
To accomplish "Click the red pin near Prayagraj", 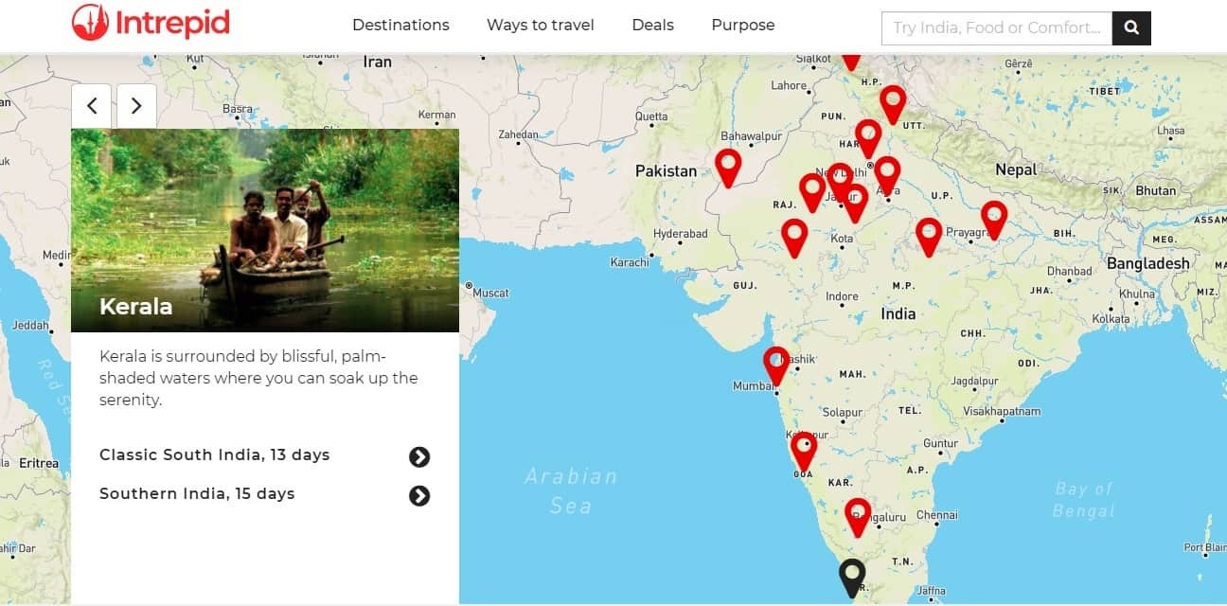I will coord(993,217).
